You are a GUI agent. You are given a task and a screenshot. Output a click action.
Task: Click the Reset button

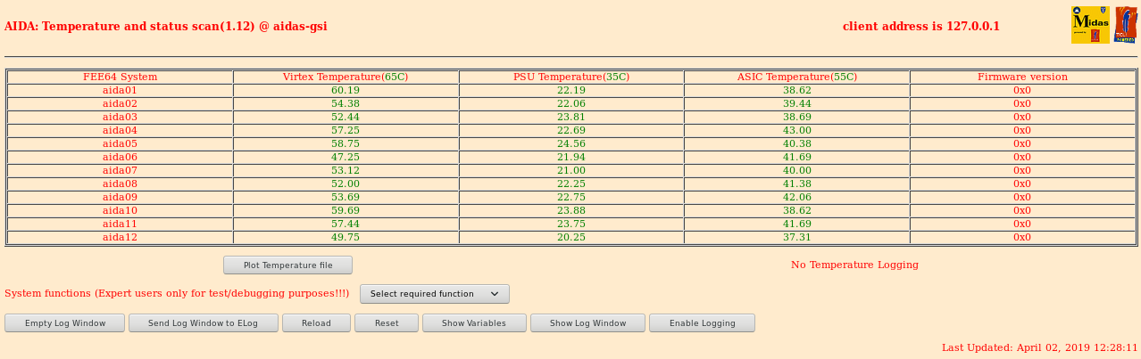[x=387, y=323]
